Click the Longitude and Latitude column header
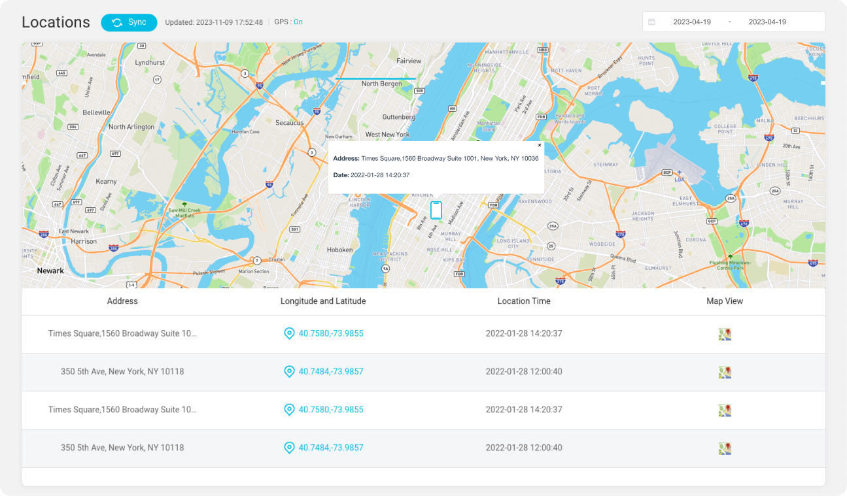The image size is (847, 496). (323, 301)
